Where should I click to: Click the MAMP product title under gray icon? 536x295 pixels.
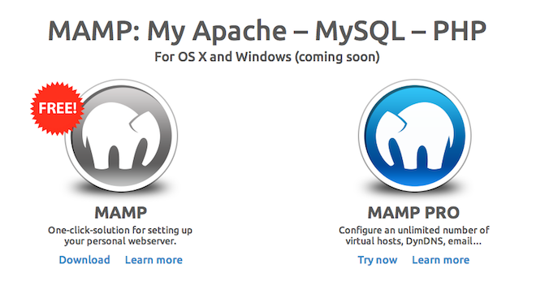coord(121,213)
